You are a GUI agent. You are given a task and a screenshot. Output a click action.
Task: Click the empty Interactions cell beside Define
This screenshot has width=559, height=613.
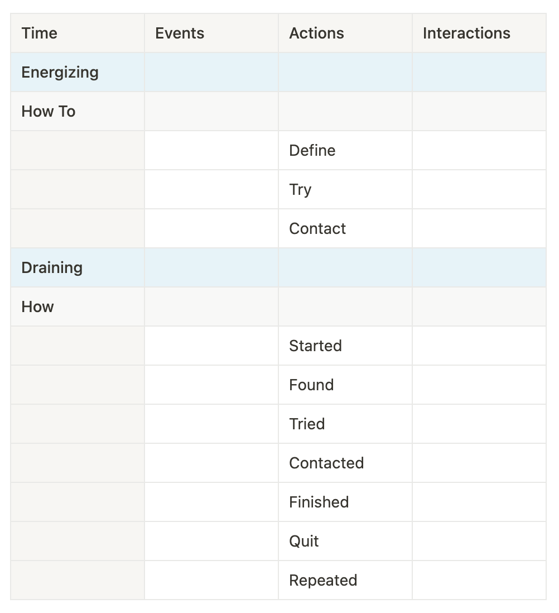tap(479, 151)
